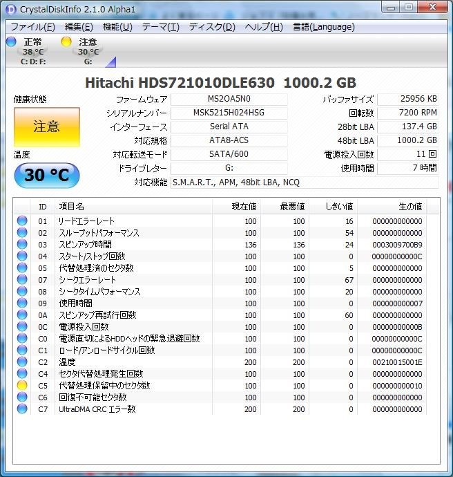
Task: Click the status icon for attribute 04
Action: [22, 256]
